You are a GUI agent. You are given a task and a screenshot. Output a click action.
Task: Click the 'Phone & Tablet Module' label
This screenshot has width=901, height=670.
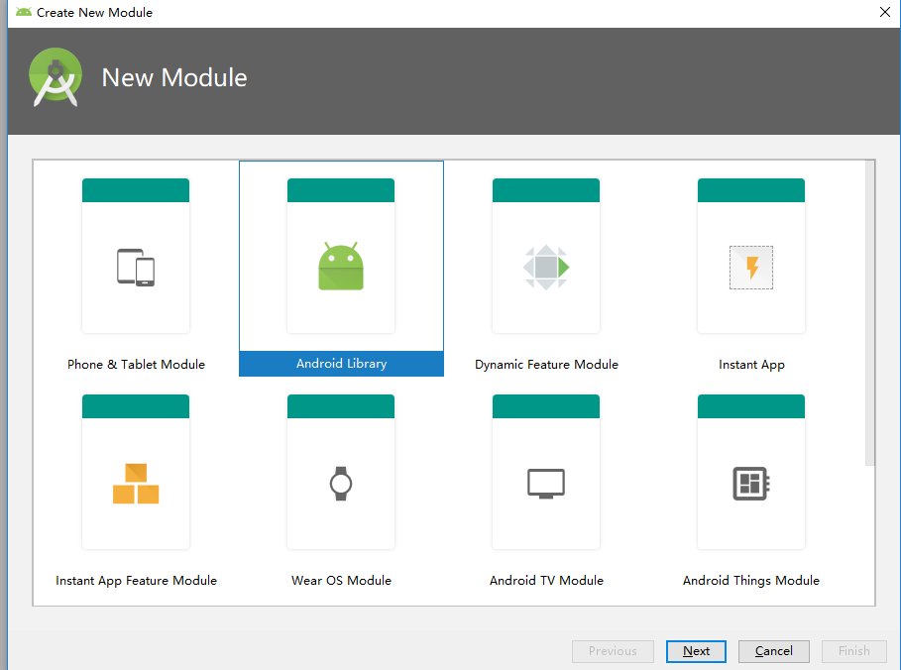[136, 365]
